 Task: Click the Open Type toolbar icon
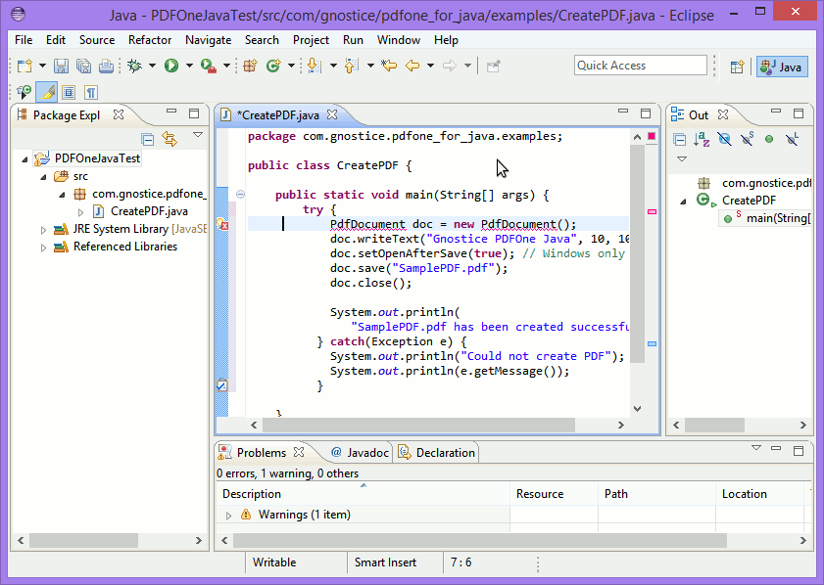[24, 92]
